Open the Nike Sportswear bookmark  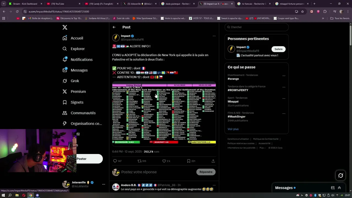pyautogui.click(x=145, y=18)
